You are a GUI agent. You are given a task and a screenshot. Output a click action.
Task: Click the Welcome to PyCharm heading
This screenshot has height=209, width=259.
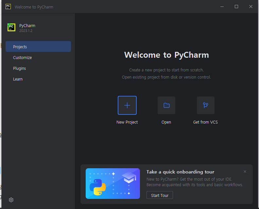(x=166, y=55)
